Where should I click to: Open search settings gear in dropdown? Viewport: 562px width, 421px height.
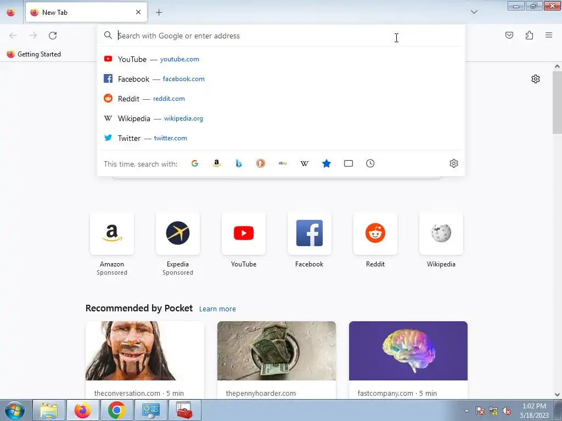pos(454,163)
